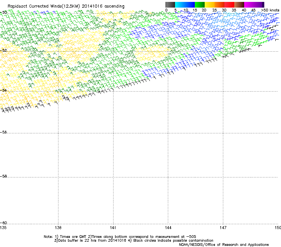Click the yellow 20-25 knots color swatch
This screenshot has height=247, width=281.
[x=210, y=5]
